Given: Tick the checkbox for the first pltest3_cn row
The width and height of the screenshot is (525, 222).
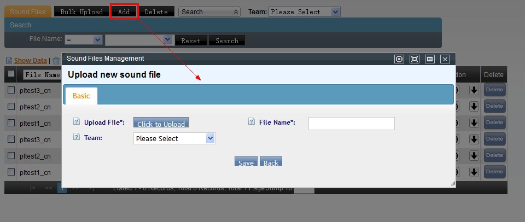Looking at the screenshot, I should pos(11,90).
